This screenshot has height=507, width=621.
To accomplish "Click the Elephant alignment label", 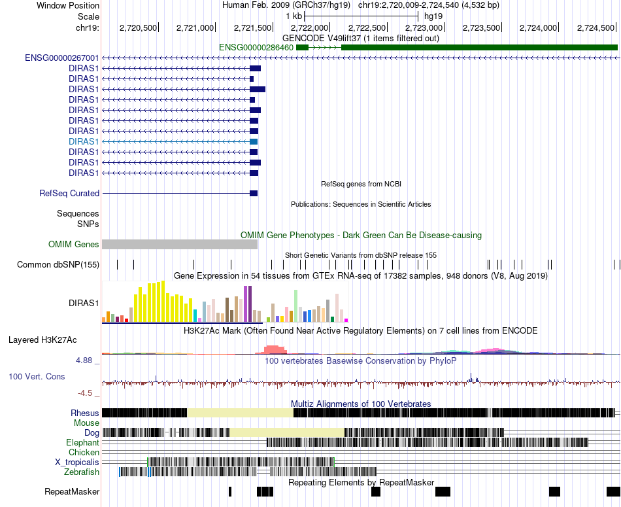I will point(82,442).
